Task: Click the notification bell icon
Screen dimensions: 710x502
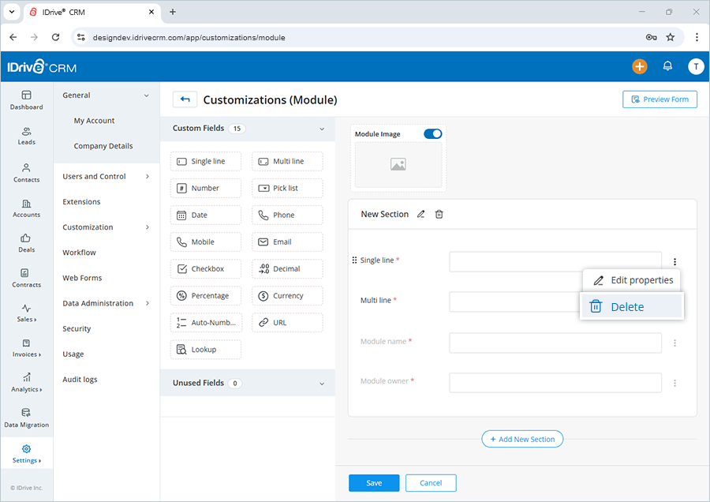Action: tap(667, 67)
